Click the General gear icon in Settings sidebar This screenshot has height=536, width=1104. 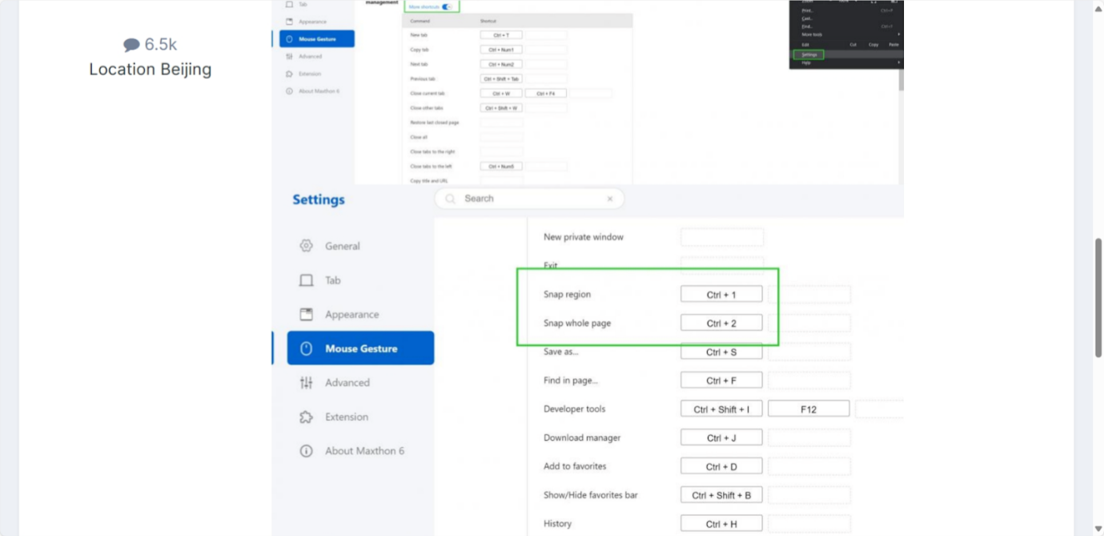[x=306, y=246]
